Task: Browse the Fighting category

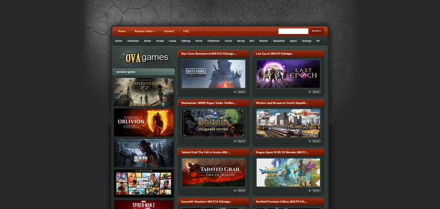Action: pyautogui.click(x=186, y=41)
